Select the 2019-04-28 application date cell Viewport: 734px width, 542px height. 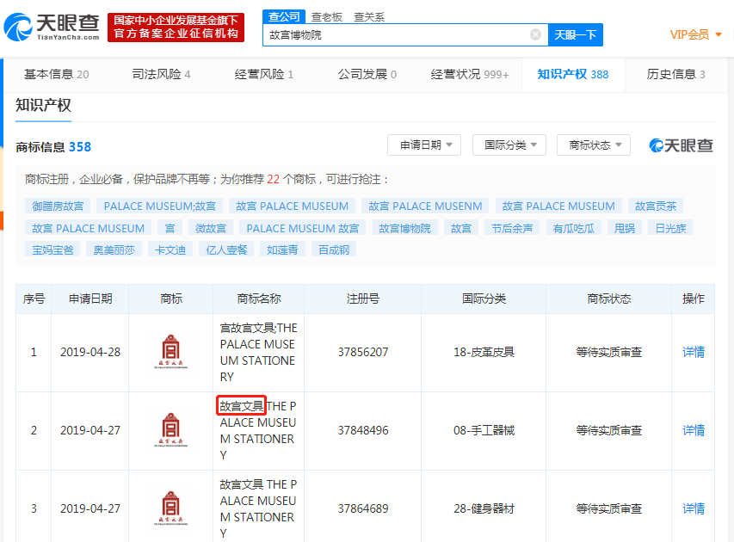[90, 352]
